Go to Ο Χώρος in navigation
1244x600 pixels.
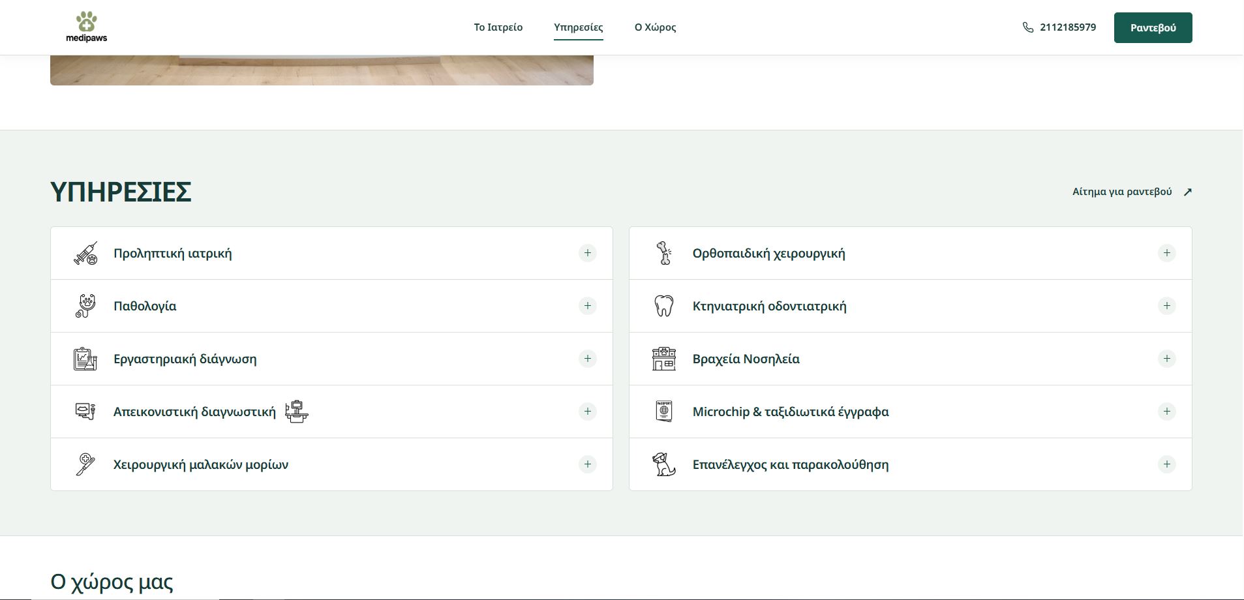pos(656,27)
